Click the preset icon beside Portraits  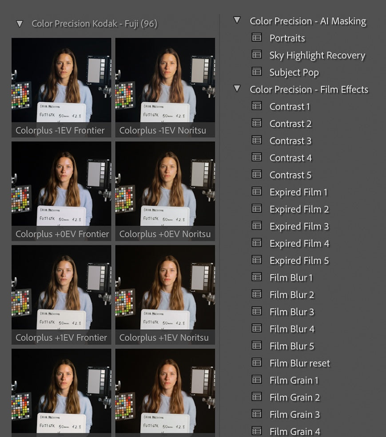(257, 38)
